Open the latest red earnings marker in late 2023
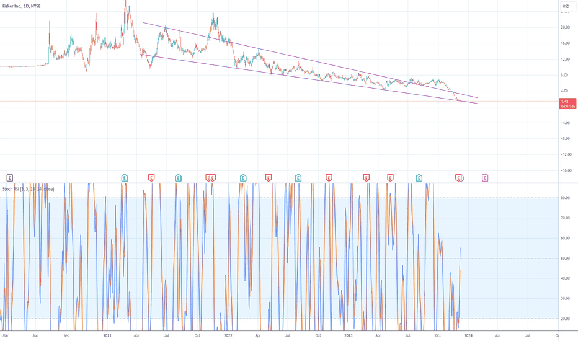The width and height of the screenshot is (578, 341). pos(458,178)
